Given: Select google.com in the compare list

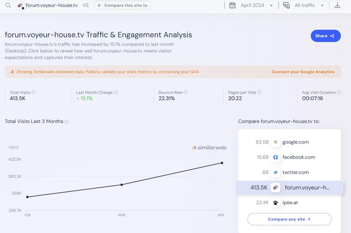Looking at the screenshot, I should click(x=295, y=142).
